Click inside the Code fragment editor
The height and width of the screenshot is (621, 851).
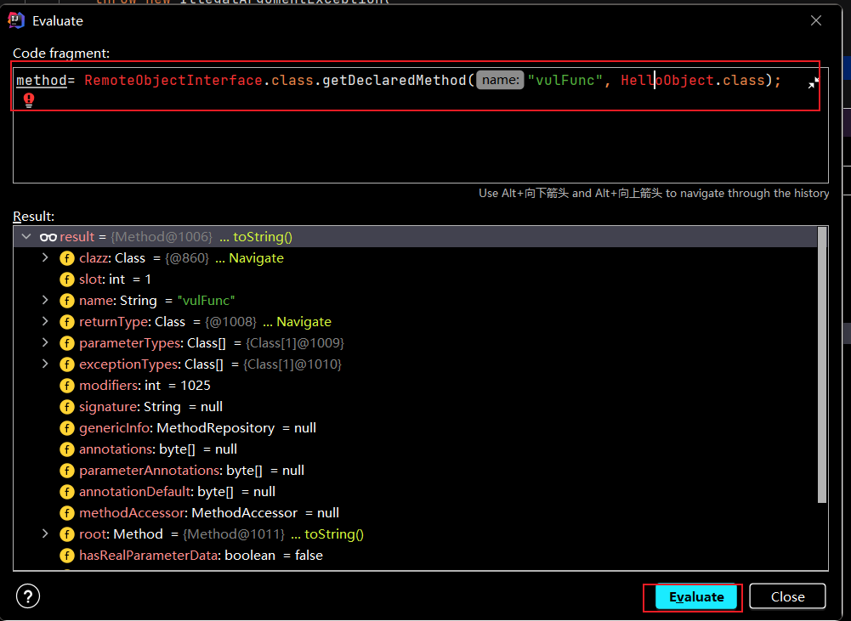click(x=421, y=125)
